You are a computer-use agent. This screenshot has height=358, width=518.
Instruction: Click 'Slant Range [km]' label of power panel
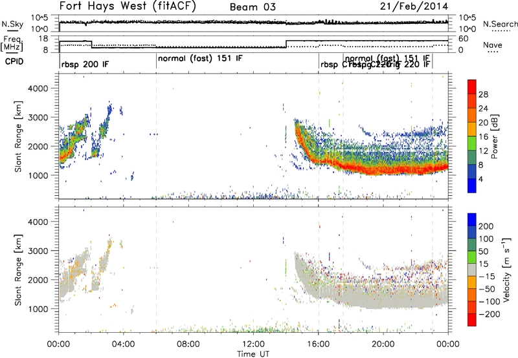tap(18, 136)
